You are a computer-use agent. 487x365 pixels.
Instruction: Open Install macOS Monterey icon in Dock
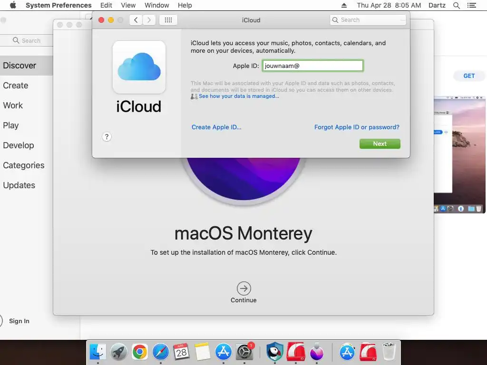(316, 352)
